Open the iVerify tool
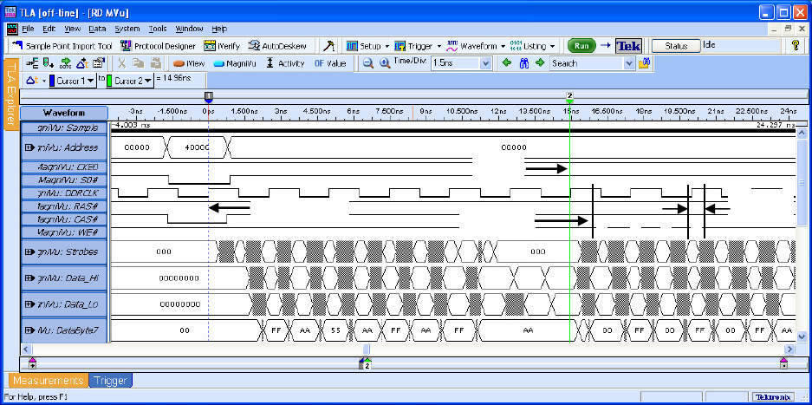This screenshot has height=405, width=812. pos(222,46)
